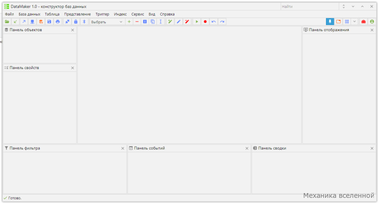Image resolution: width=379 pixels, height=204 pixels.
Task: Click the Bluetooth icon in toolbar
Action: 84,22
